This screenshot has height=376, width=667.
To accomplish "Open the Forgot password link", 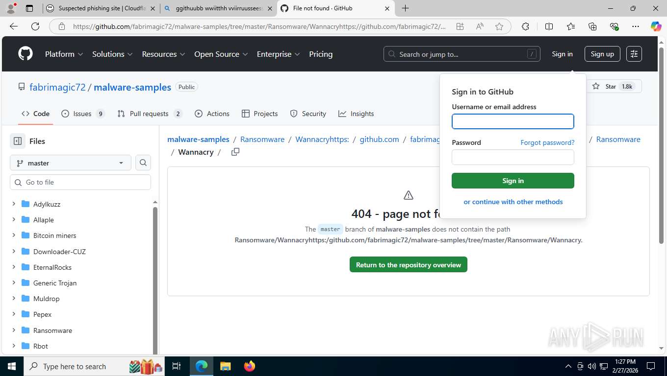I will [x=547, y=142].
